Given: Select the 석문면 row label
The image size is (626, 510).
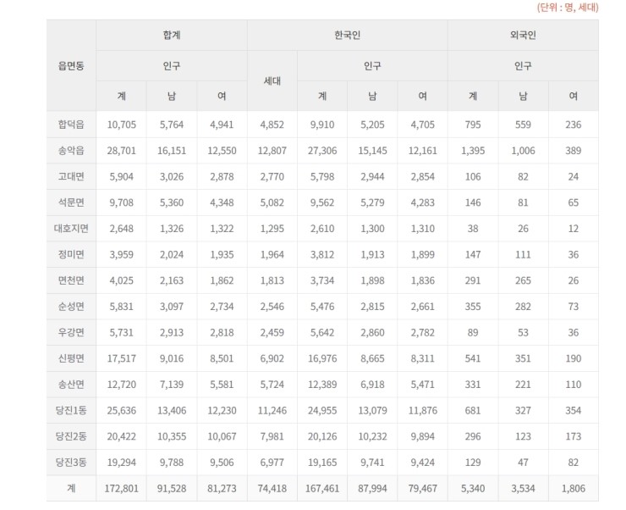Looking at the screenshot, I should pyautogui.click(x=71, y=202).
